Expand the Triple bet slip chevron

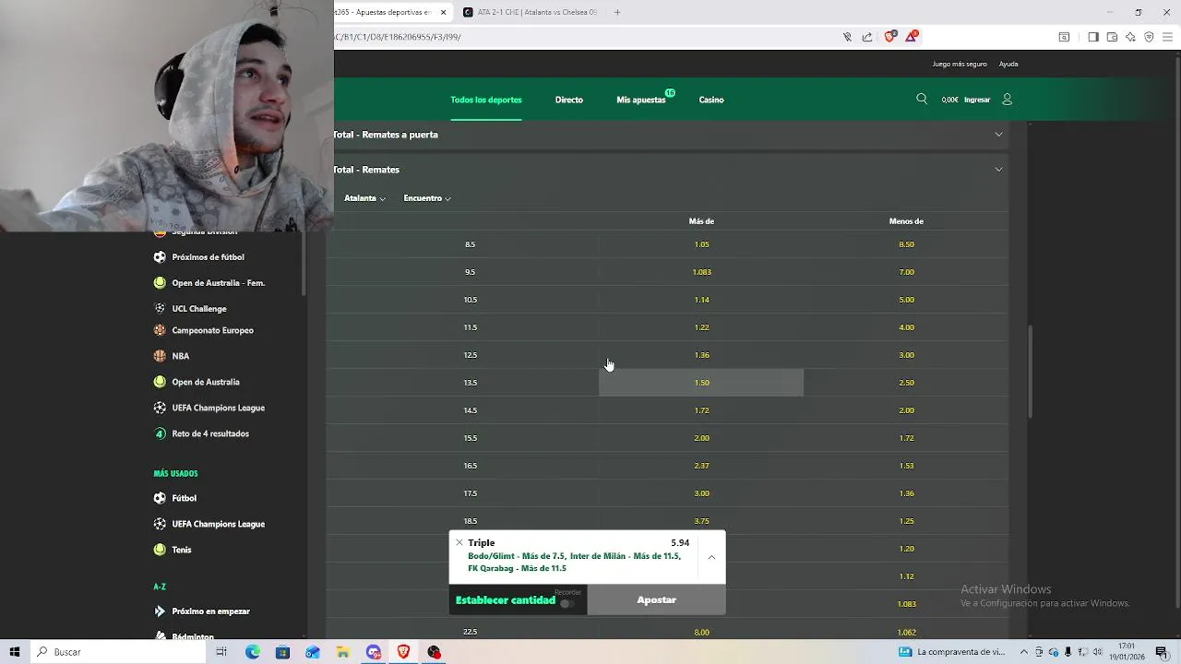pos(711,557)
